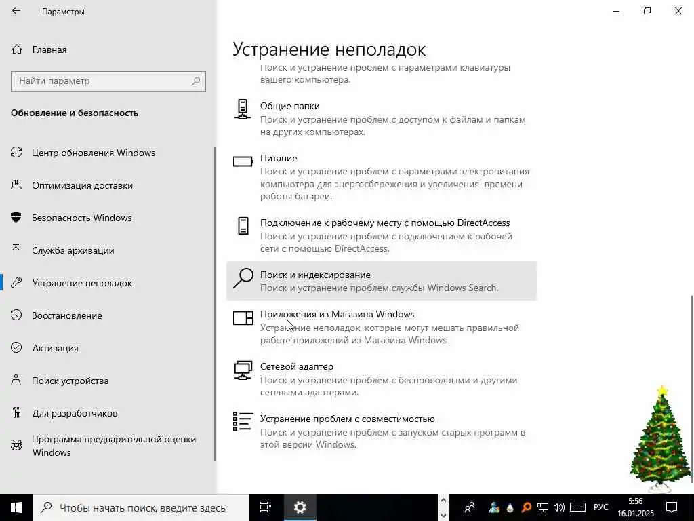Click the Christmas tree desktop gadget
The height and width of the screenshot is (521, 694).
point(660,440)
